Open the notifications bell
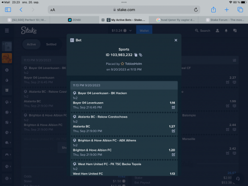 (x=226, y=31)
